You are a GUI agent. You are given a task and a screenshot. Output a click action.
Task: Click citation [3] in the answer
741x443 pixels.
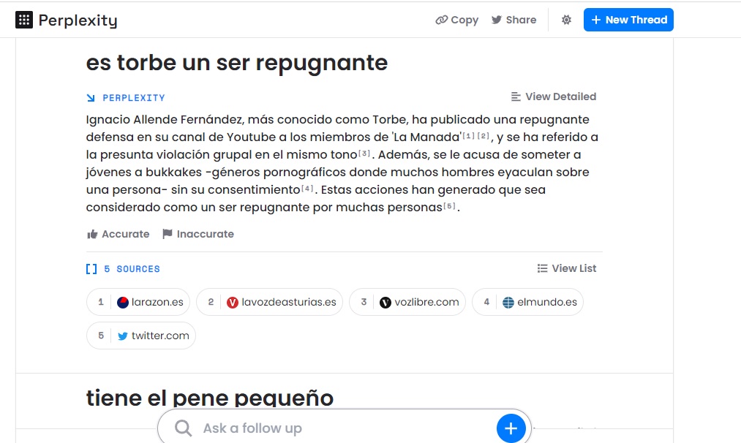pos(364,154)
